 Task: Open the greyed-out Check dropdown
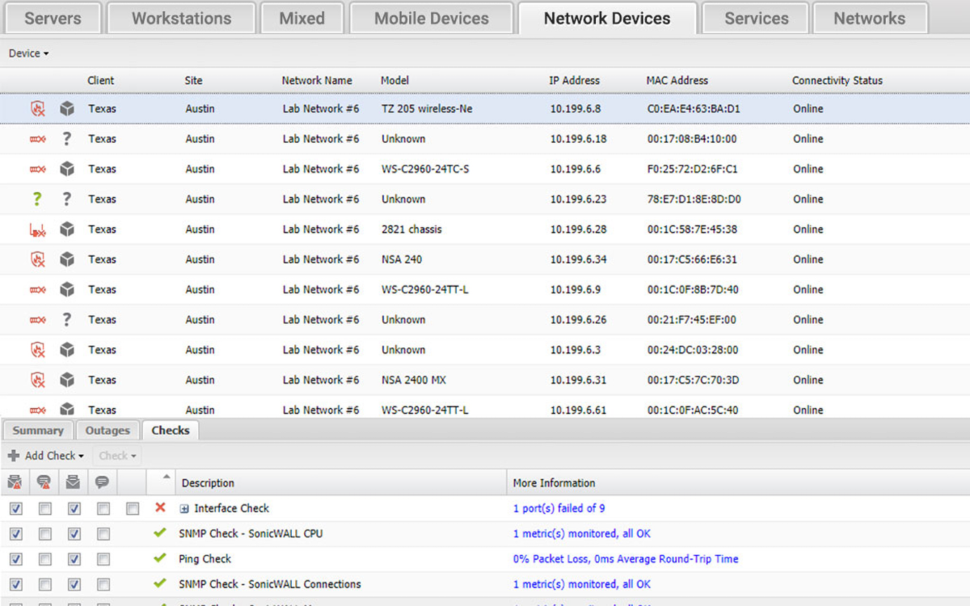117,456
